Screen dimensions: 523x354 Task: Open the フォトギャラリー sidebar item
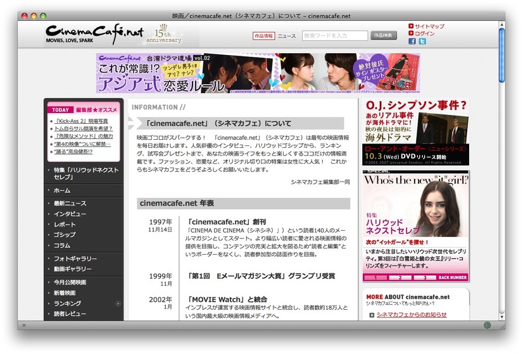[75, 259]
